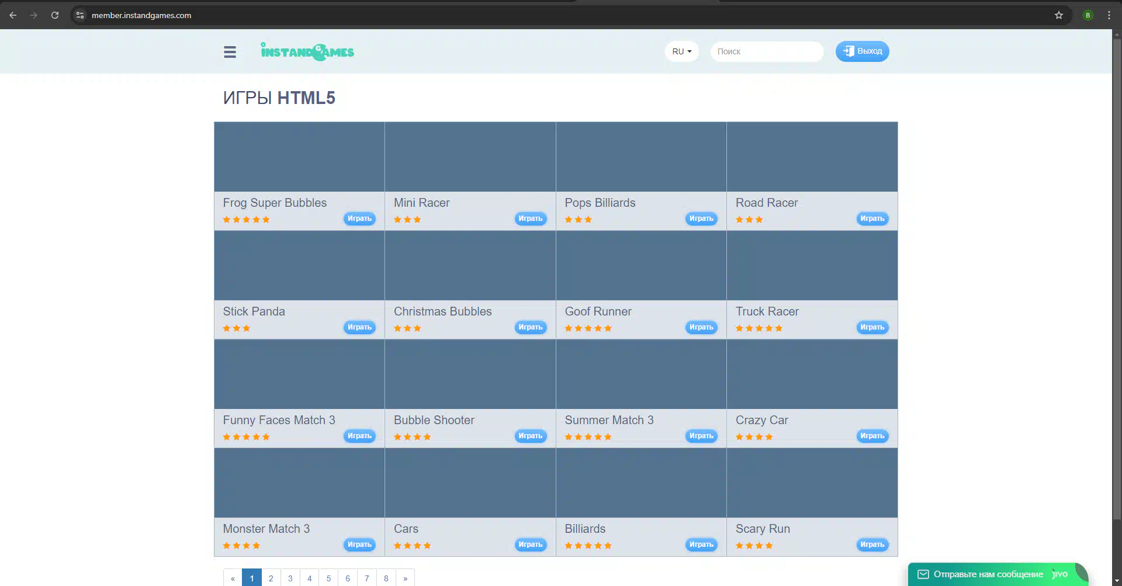Reload the page with refresh icon
Image resolution: width=1122 pixels, height=586 pixels.
(55, 15)
